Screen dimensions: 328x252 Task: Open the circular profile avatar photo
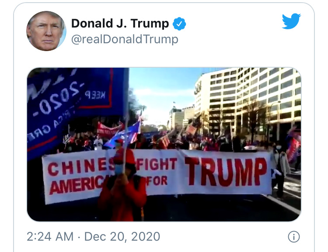click(x=46, y=31)
